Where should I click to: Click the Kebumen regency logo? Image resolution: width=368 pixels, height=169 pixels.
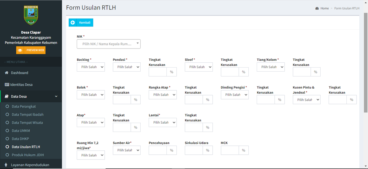pos(31,15)
